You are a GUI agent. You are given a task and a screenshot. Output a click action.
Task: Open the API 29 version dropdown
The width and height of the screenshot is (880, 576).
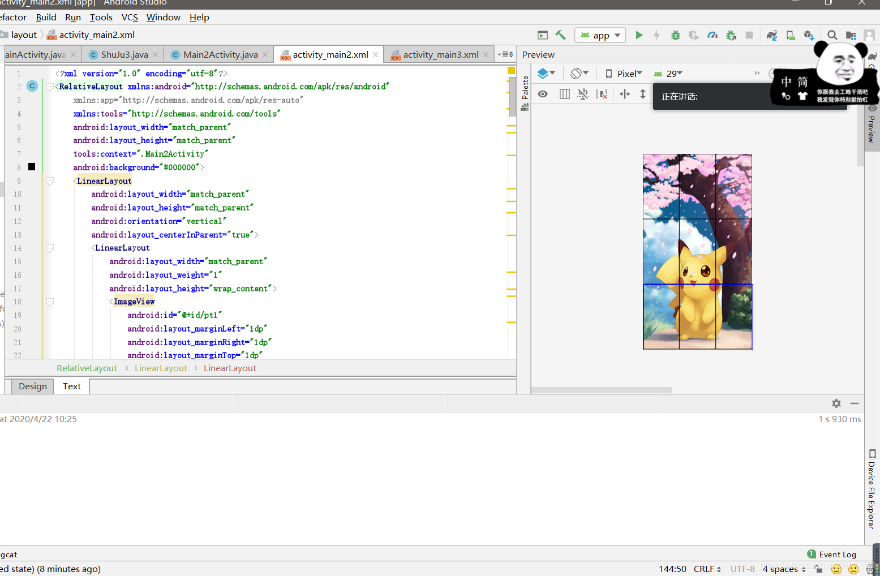pos(668,74)
